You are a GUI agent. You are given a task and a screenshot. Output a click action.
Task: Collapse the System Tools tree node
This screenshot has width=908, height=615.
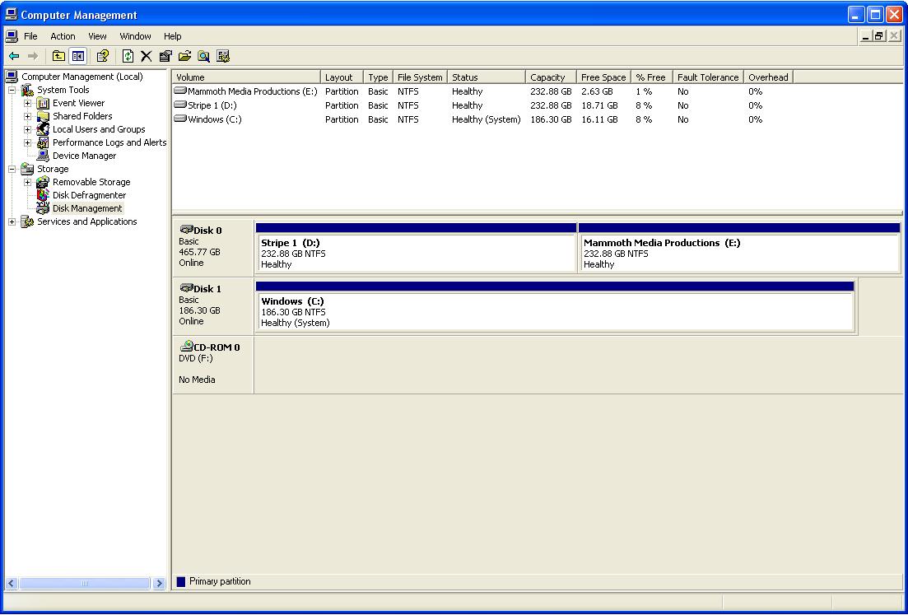pyautogui.click(x=12, y=91)
